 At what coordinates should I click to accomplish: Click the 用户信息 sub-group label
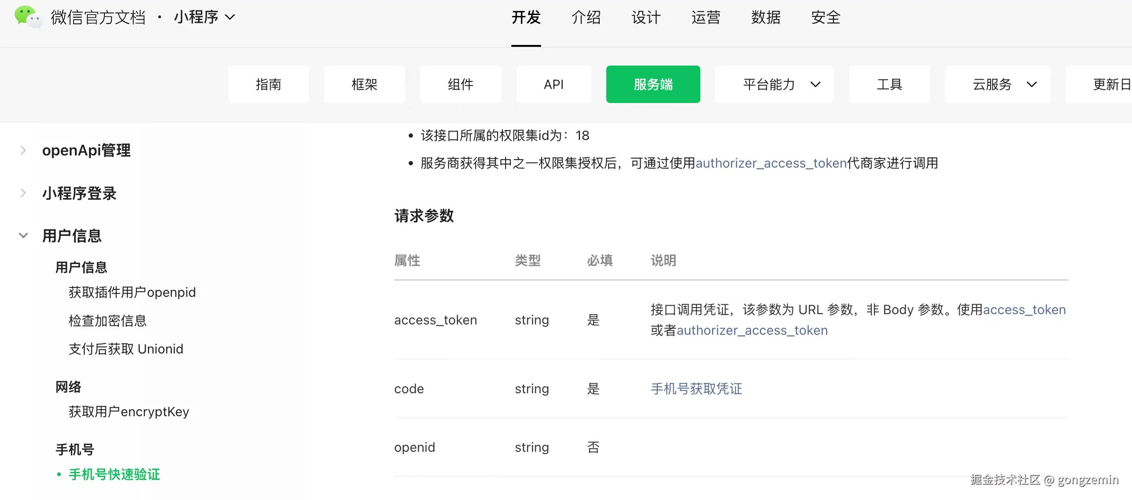tap(81, 267)
